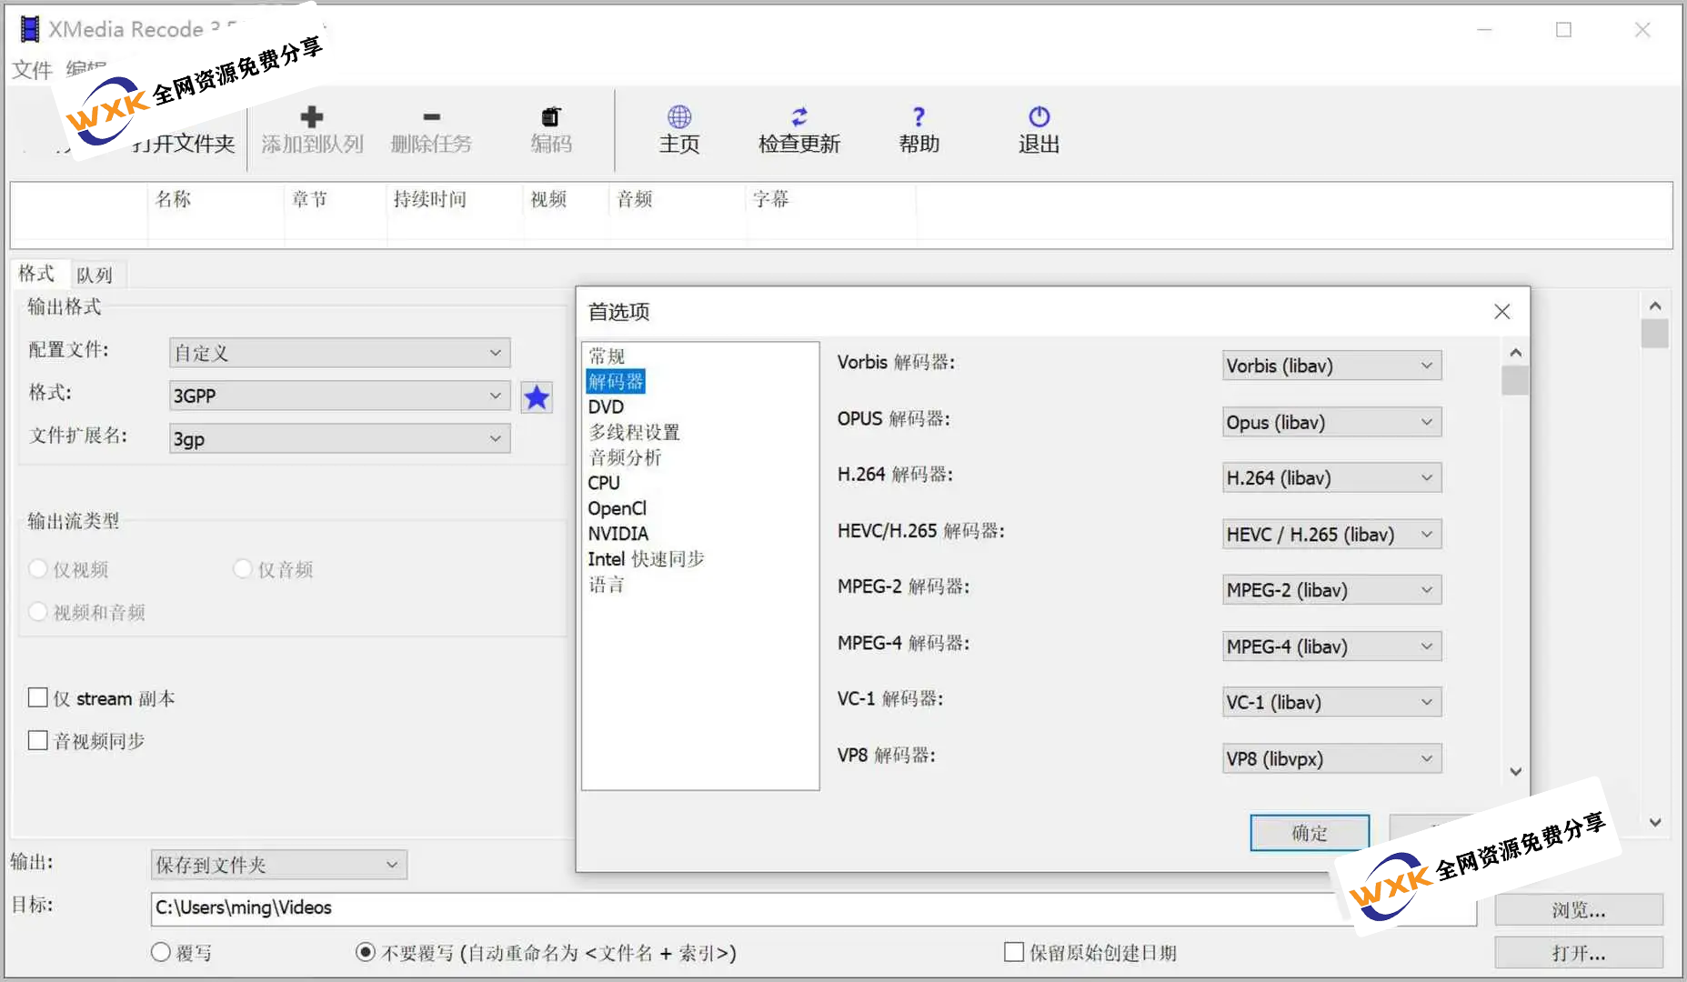1687x982 pixels.
Task: Toggle the 音视频同步 checkbox
Action: pos(38,740)
